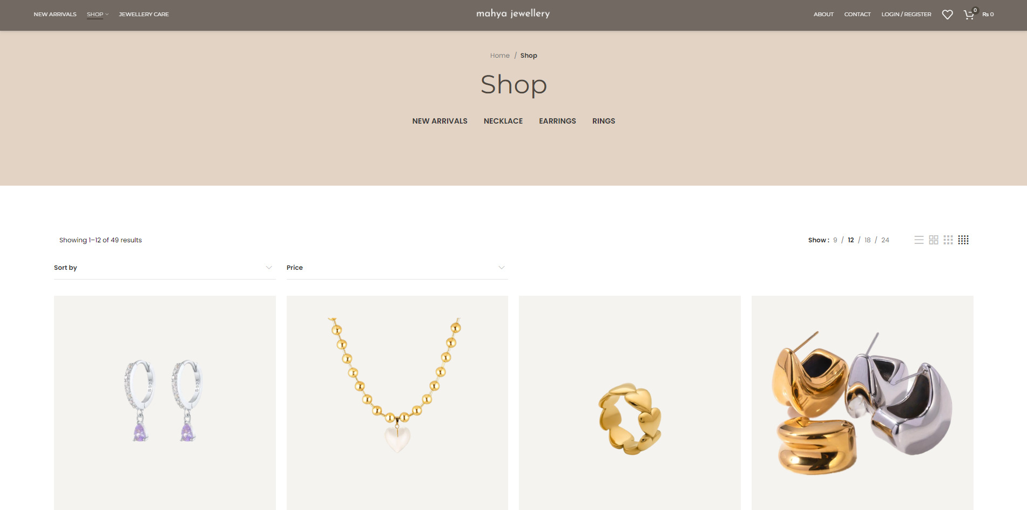The image size is (1027, 510).
Task: Go to Login / Register page
Action: [906, 15]
